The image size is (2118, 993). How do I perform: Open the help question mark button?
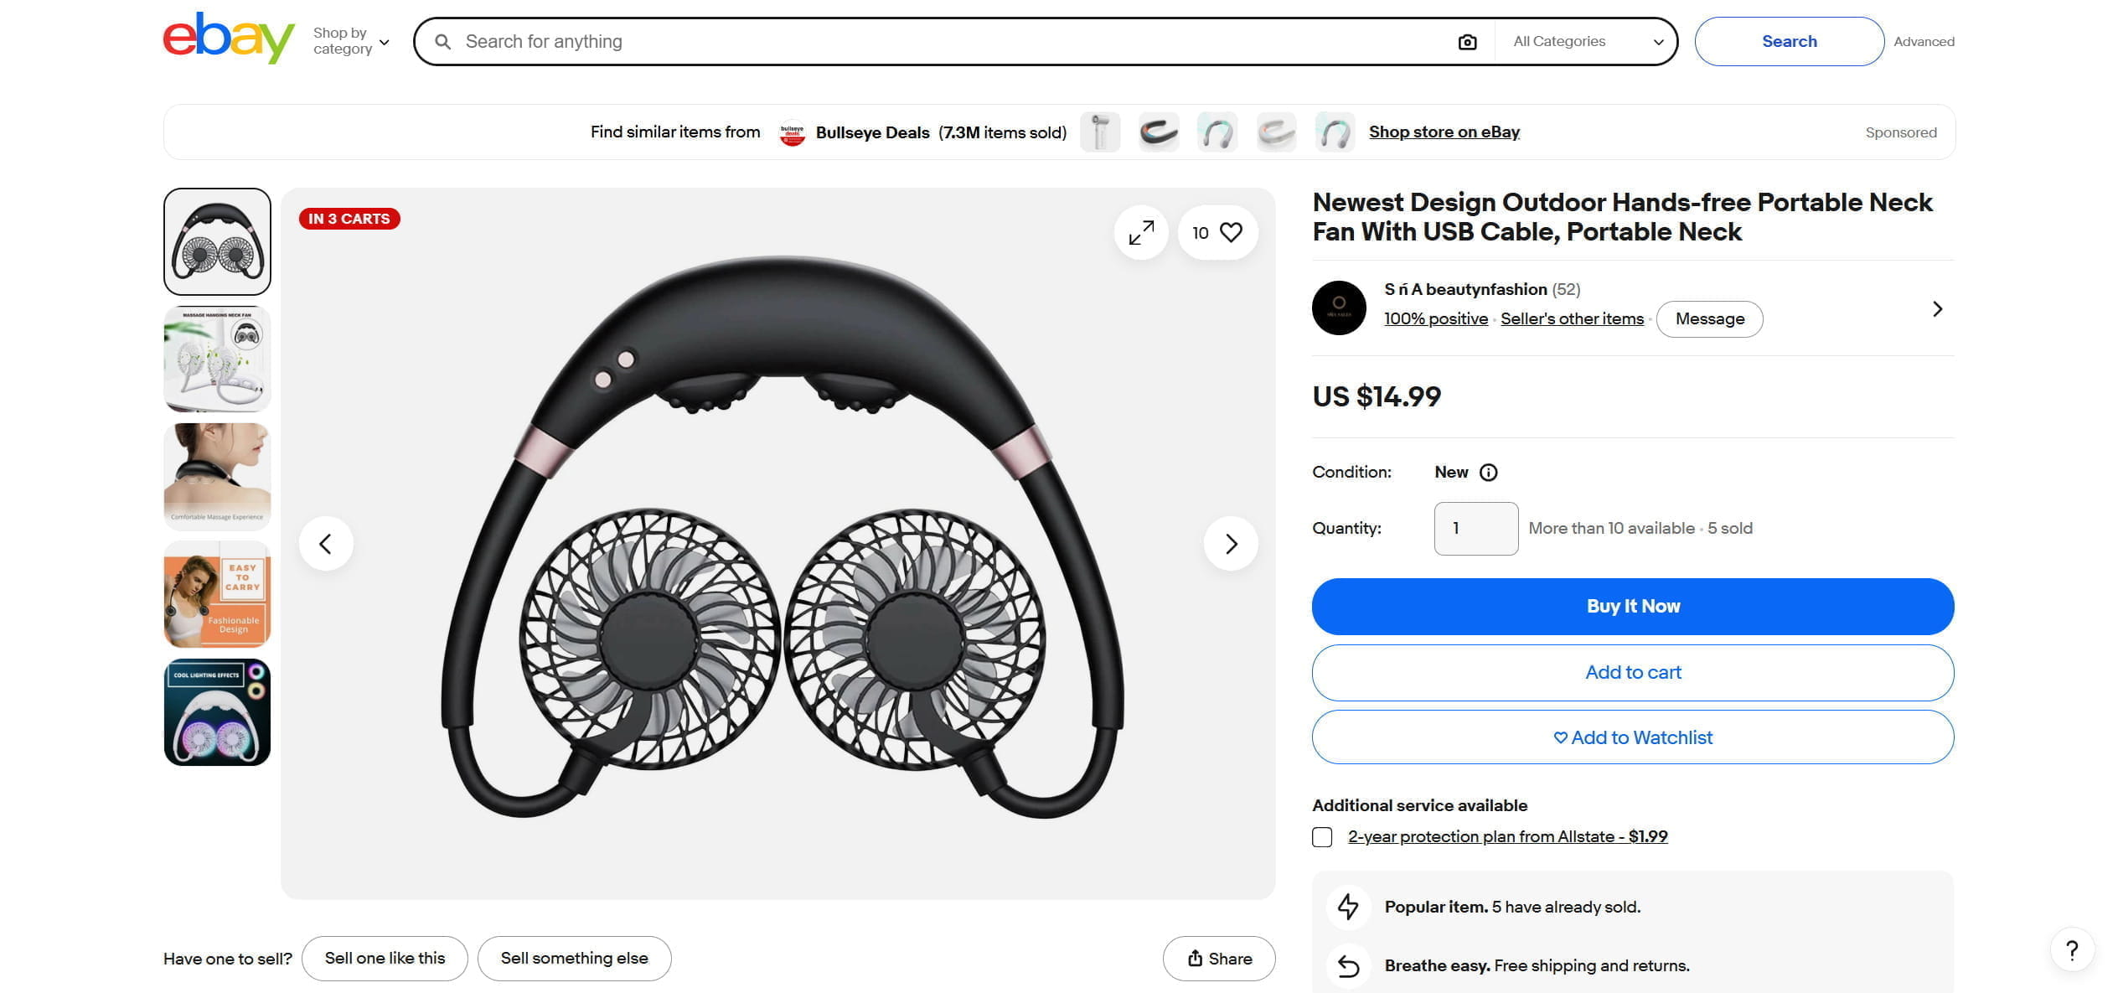coord(2072,950)
